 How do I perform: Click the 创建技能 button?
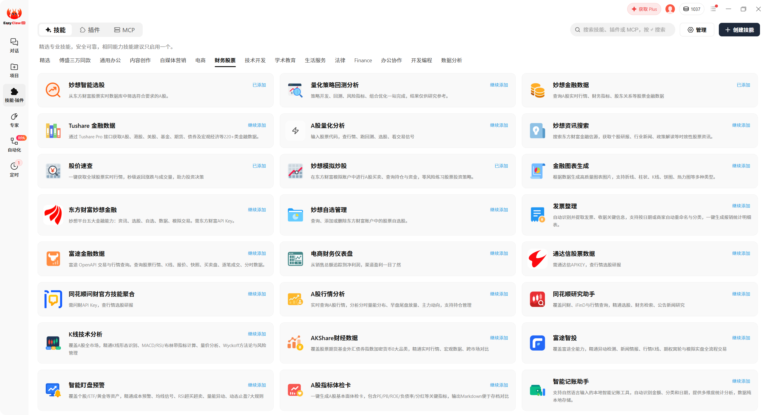(x=739, y=29)
